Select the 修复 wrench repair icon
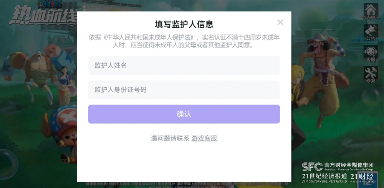The width and height of the screenshot is (384, 188). (x=371, y=74)
